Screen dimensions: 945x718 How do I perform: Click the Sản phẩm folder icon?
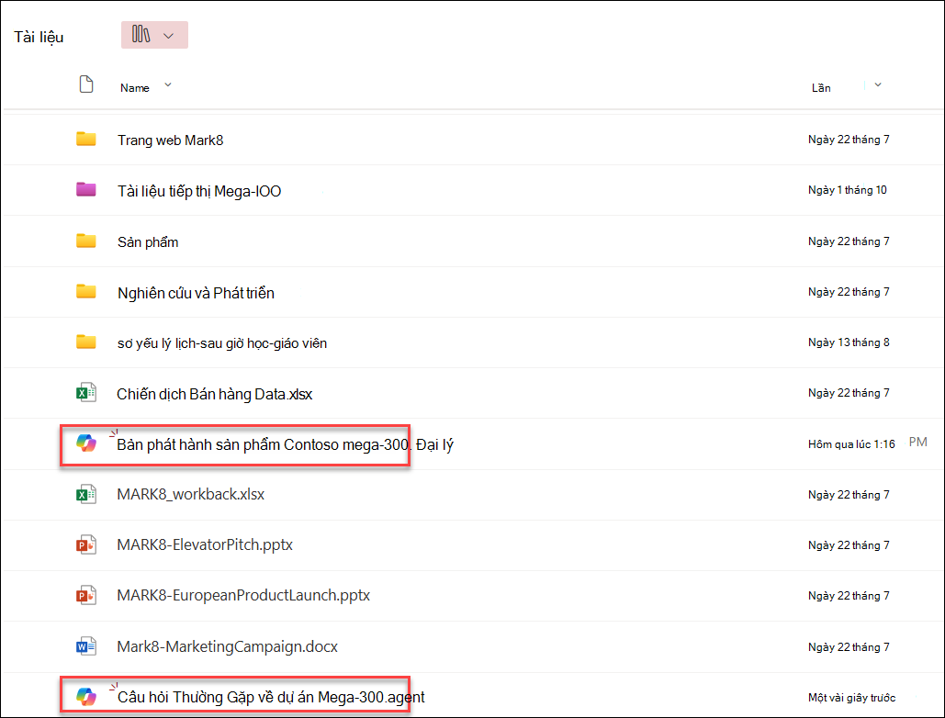[86, 241]
